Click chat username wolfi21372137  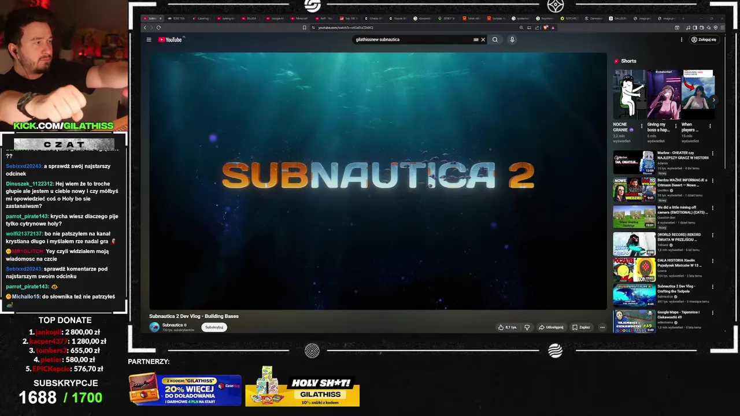coord(24,234)
